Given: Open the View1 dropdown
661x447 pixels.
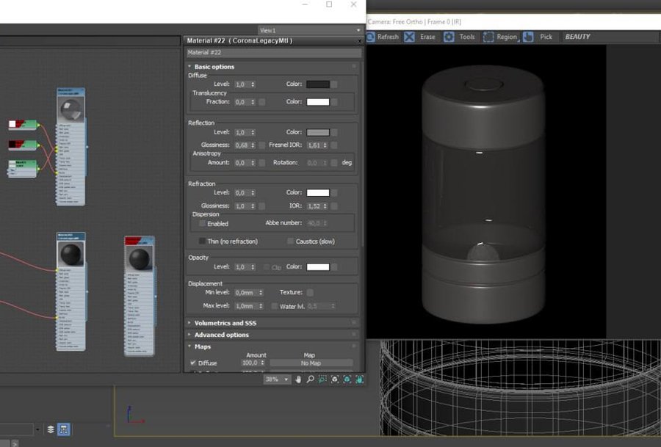Looking at the screenshot, I should tap(310, 30).
